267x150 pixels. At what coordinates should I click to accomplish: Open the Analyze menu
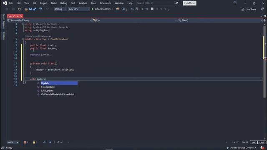pos(83,3)
